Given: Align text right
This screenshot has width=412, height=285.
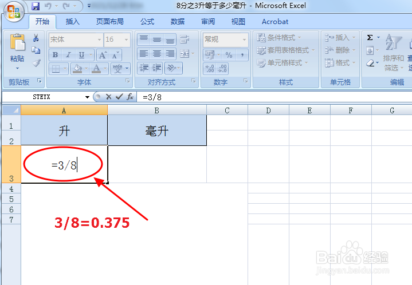Looking at the screenshot, I should [170, 54].
